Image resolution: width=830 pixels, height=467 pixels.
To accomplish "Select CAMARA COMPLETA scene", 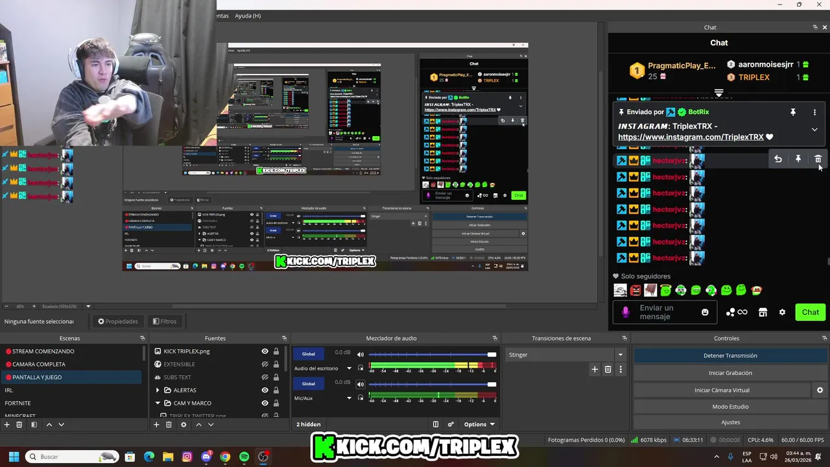I will tap(71, 364).
